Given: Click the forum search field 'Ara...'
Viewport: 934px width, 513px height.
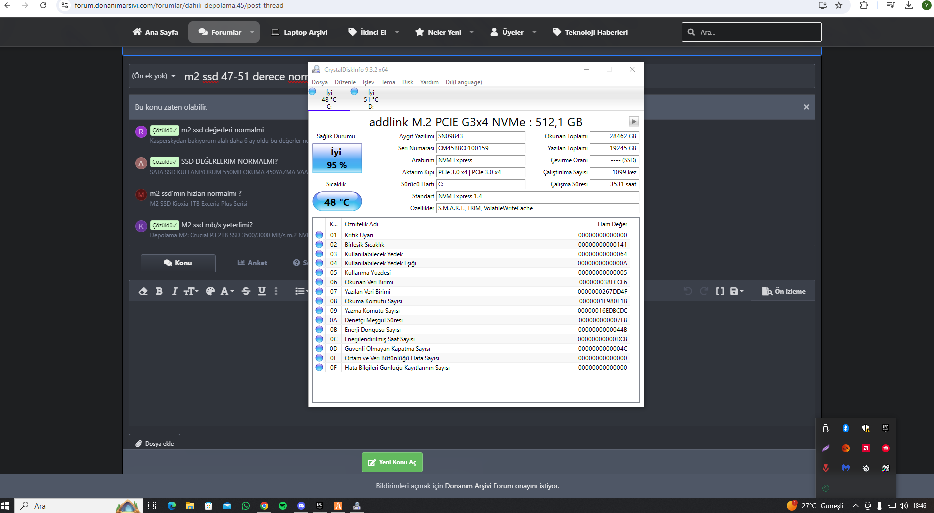Looking at the screenshot, I should pos(752,32).
